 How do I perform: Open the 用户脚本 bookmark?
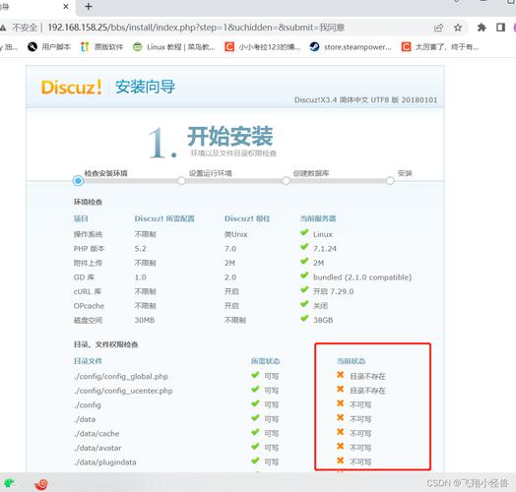(49, 47)
